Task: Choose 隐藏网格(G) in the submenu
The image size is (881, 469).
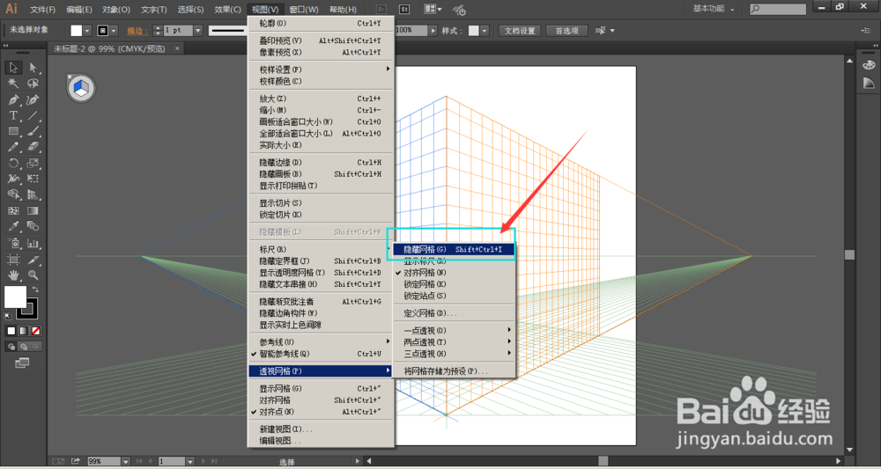Action: click(x=454, y=250)
